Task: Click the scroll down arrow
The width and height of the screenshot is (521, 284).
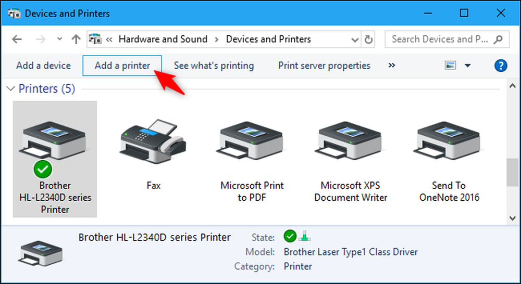Action: pos(512,218)
